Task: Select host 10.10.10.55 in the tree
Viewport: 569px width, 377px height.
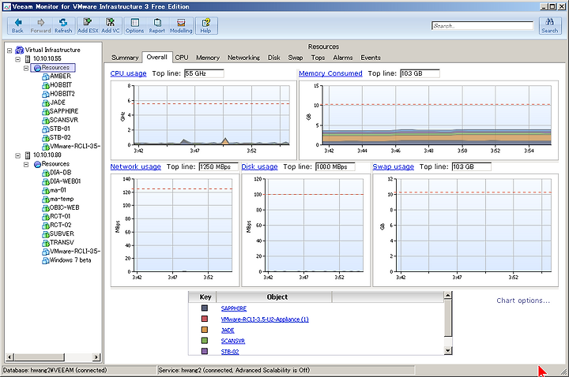Action: click(x=47, y=58)
